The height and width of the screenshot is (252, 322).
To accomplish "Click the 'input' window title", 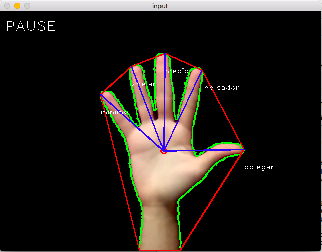I will pyautogui.click(x=160, y=6).
